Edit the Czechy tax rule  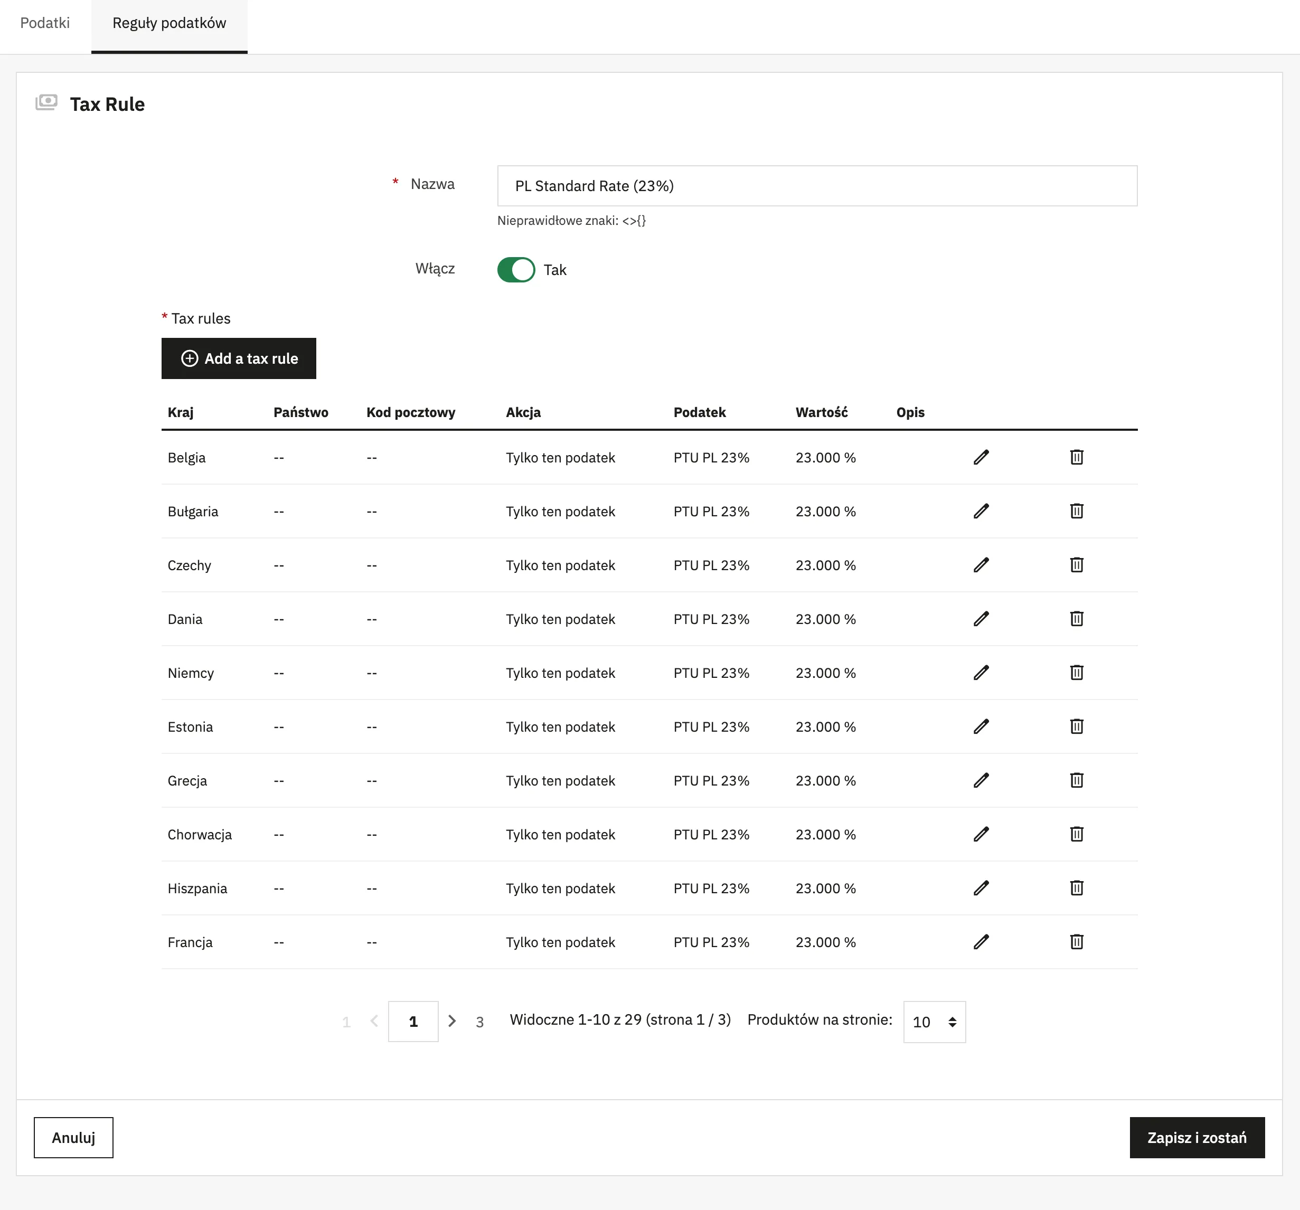click(981, 565)
